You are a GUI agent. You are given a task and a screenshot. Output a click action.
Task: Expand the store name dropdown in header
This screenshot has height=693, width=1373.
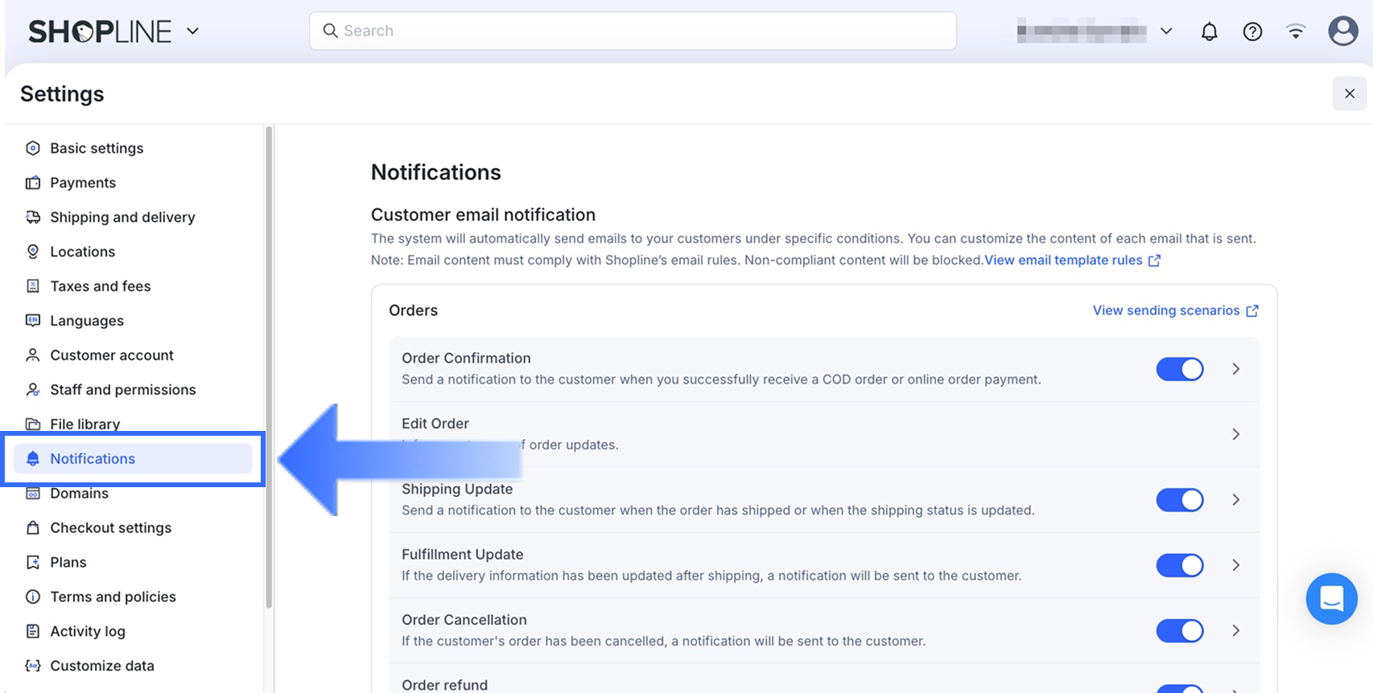(x=1166, y=31)
